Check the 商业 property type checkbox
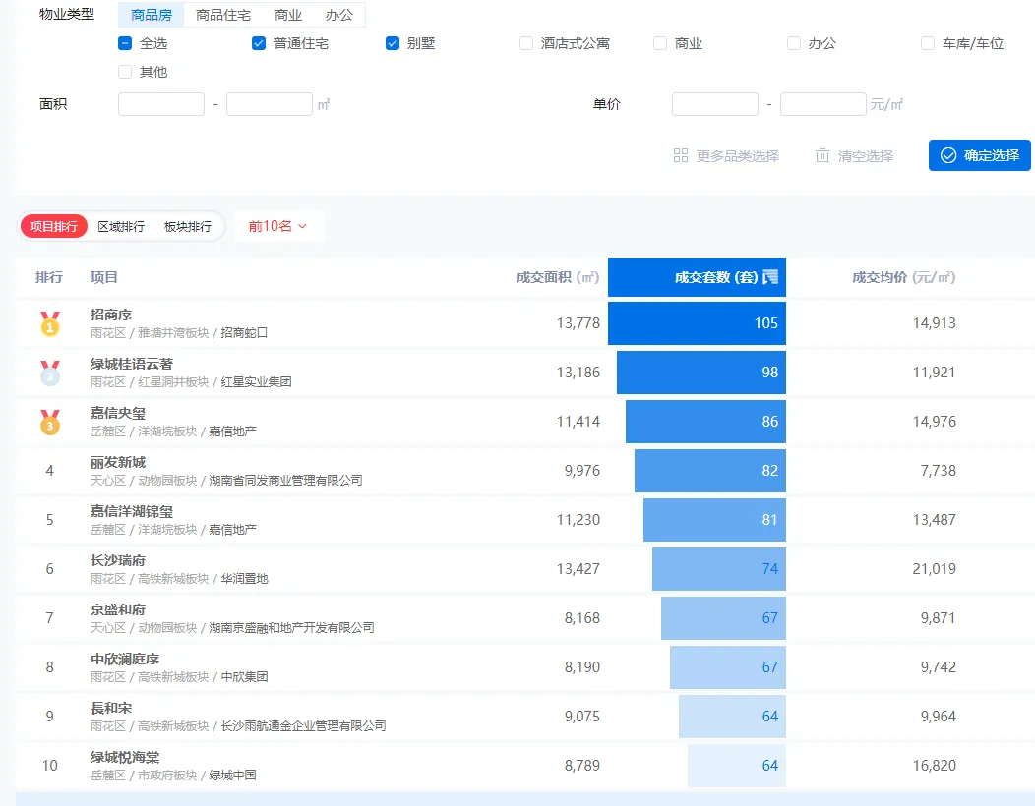Viewport: 1035px width, 806px height. [x=660, y=43]
